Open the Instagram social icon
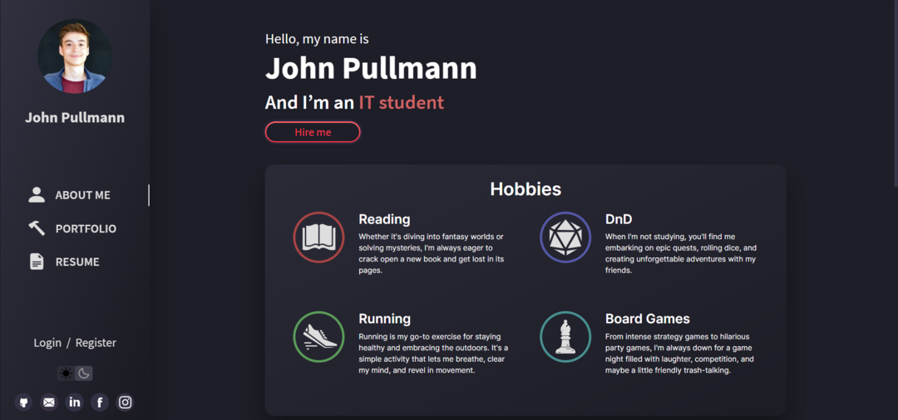898x420 pixels. pos(125,403)
